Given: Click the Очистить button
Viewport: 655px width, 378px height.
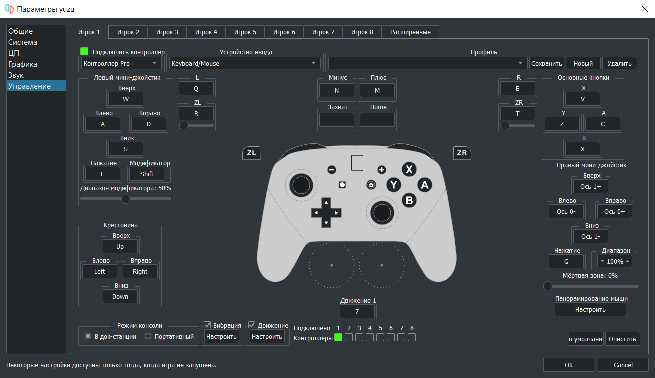Looking at the screenshot, I should pyautogui.click(x=623, y=339).
